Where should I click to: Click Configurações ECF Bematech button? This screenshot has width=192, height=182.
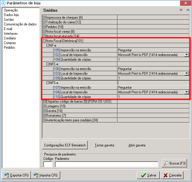tap(65, 145)
